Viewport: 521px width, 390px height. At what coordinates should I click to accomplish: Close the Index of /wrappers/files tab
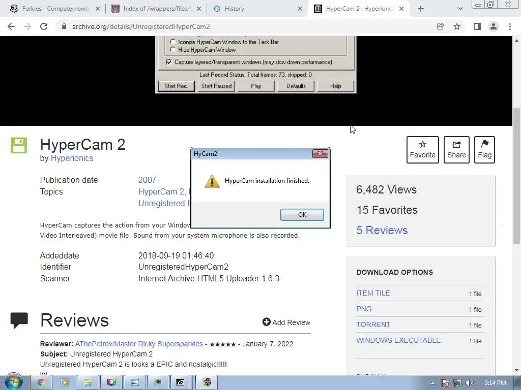pyautogui.click(x=199, y=9)
